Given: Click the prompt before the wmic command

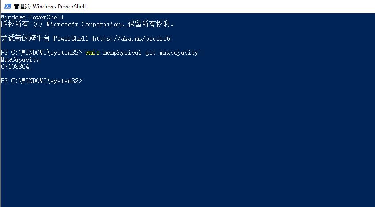Looking at the screenshot, I should coord(41,53).
